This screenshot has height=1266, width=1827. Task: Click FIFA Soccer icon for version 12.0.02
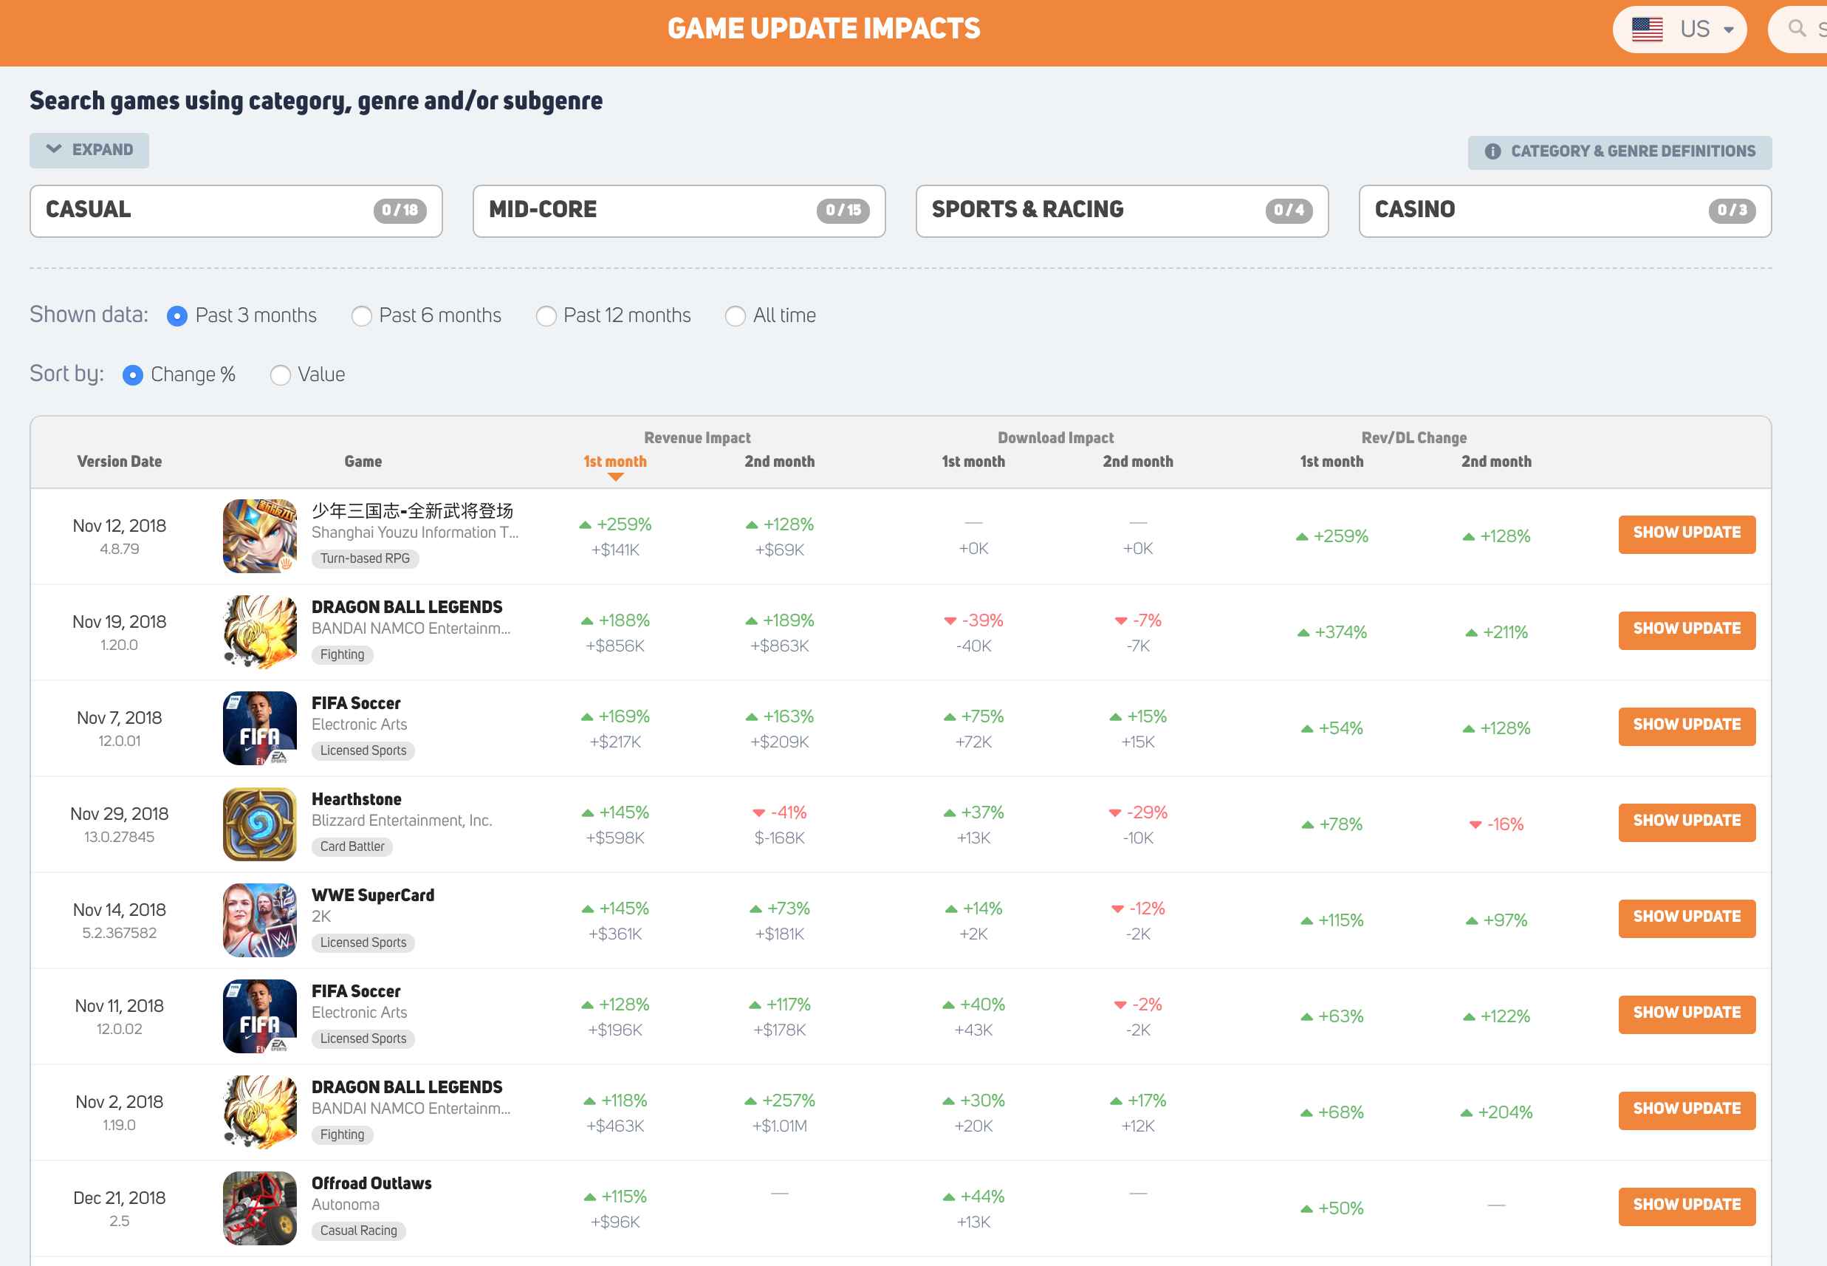click(260, 1016)
